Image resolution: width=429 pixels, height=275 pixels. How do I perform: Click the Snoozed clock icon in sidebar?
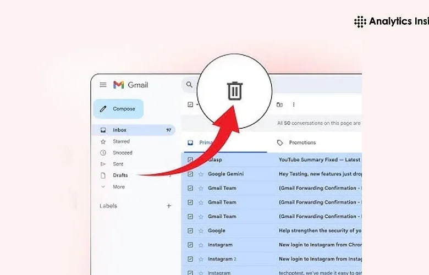coord(103,153)
